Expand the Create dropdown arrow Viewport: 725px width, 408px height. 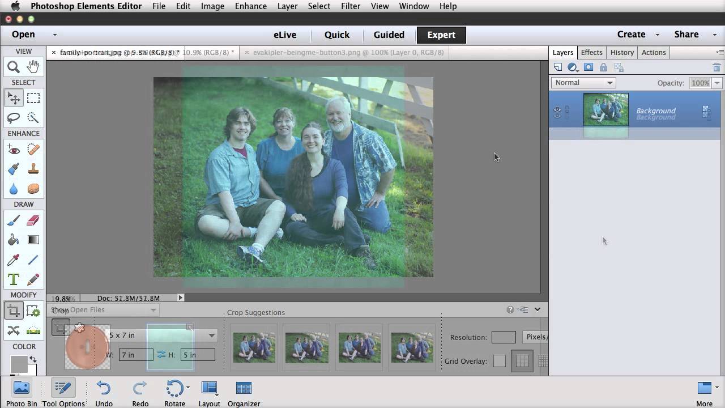[658, 35]
